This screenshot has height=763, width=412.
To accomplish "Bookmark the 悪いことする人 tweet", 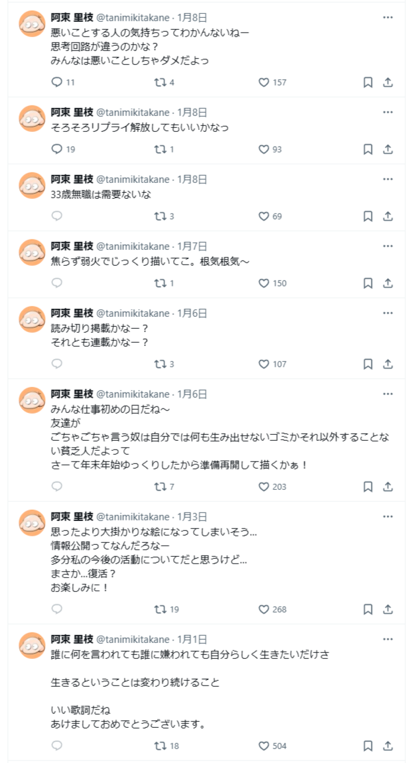I will pos(368,82).
